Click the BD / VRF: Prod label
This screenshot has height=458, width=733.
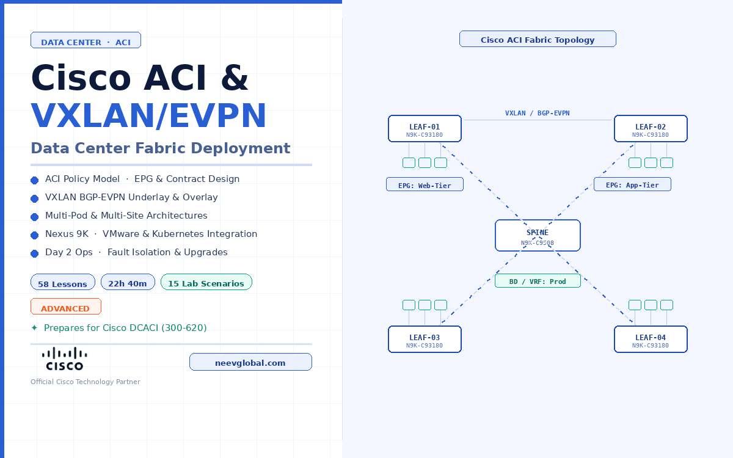point(538,281)
